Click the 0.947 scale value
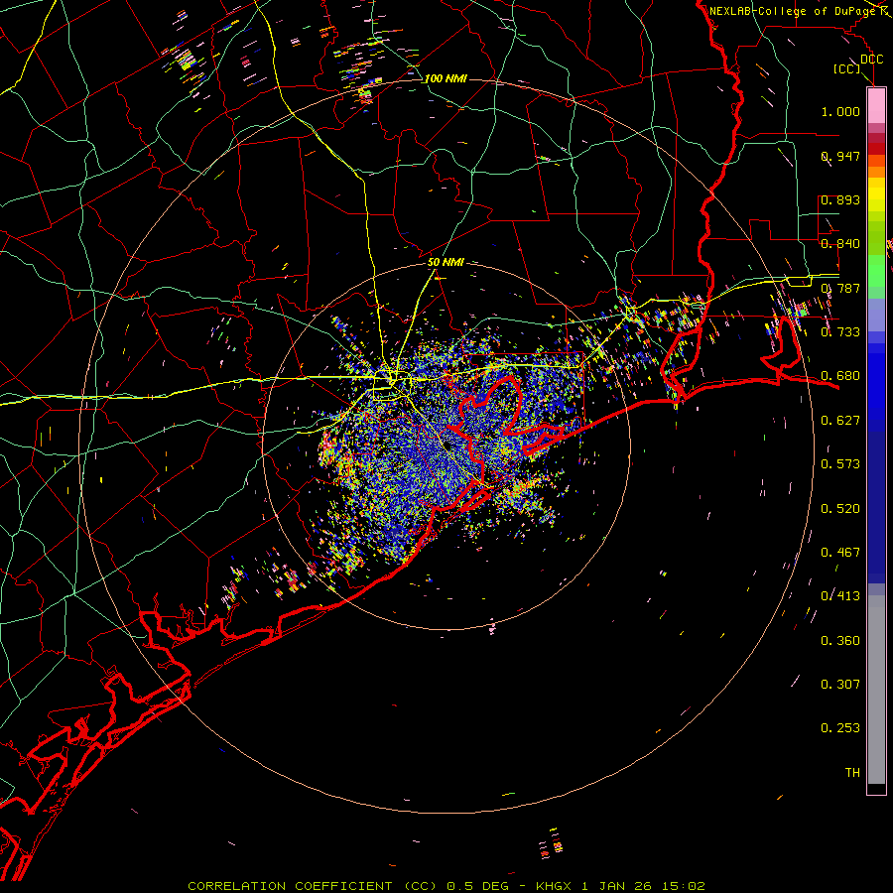The image size is (893, 893). tap(840, 156)
